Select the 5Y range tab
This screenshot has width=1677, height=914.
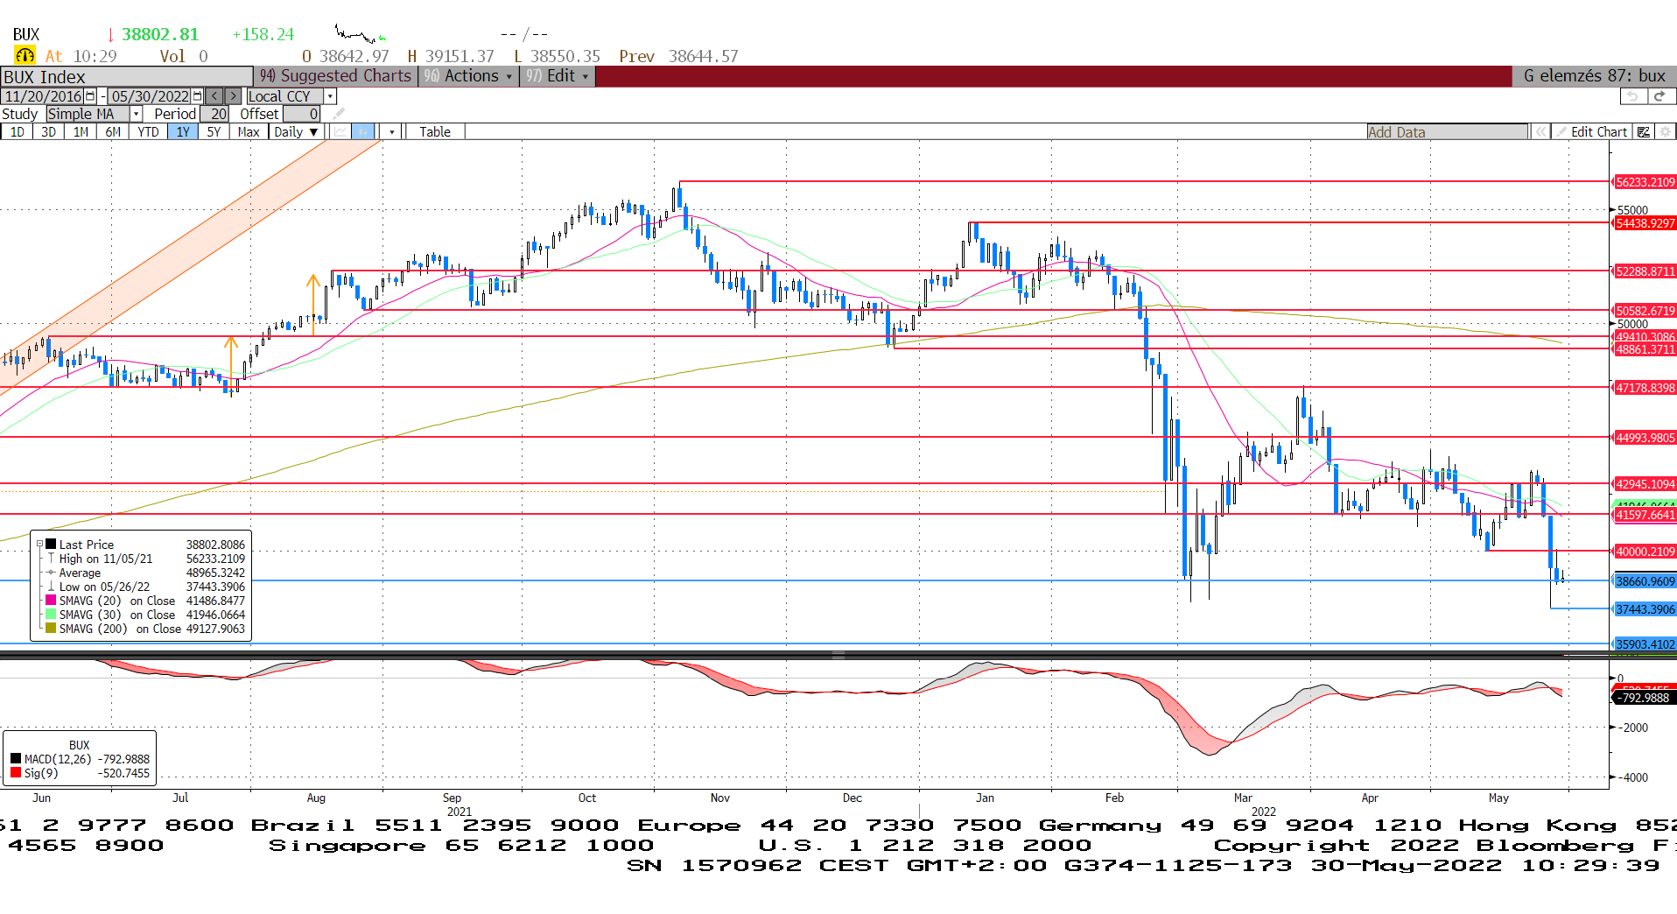214,132
